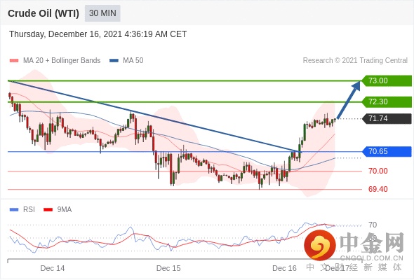Screen dimensions: 414x280
Task: Click the blue RSI legend swatch
Action: pyautogui.click(x=14, y=210)
